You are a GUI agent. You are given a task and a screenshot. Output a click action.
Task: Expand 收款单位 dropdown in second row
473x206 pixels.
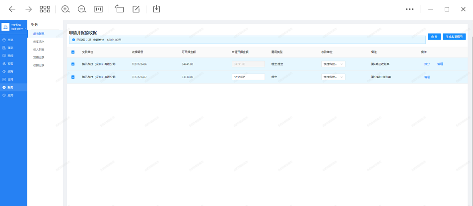pos(333,77)
